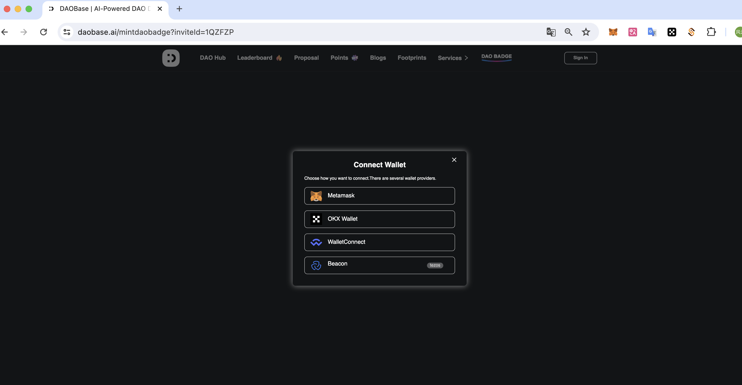Screen dimensions: 742x385
Task: Open MetaMask extension in browser toolbar
Action: pos(613,32)
